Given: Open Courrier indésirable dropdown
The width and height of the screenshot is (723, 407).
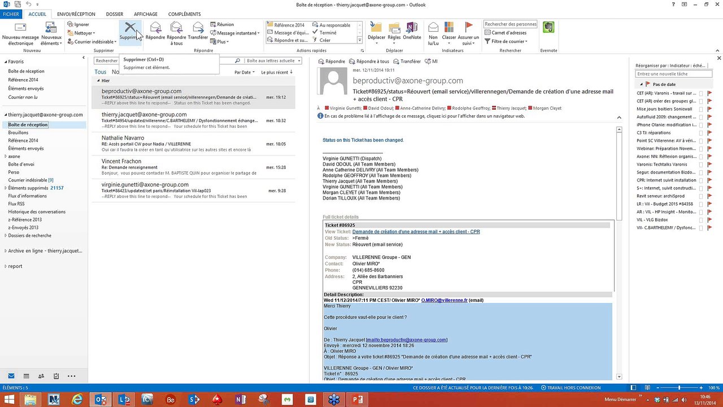Looking at the screenshot, I should [92, 41].
